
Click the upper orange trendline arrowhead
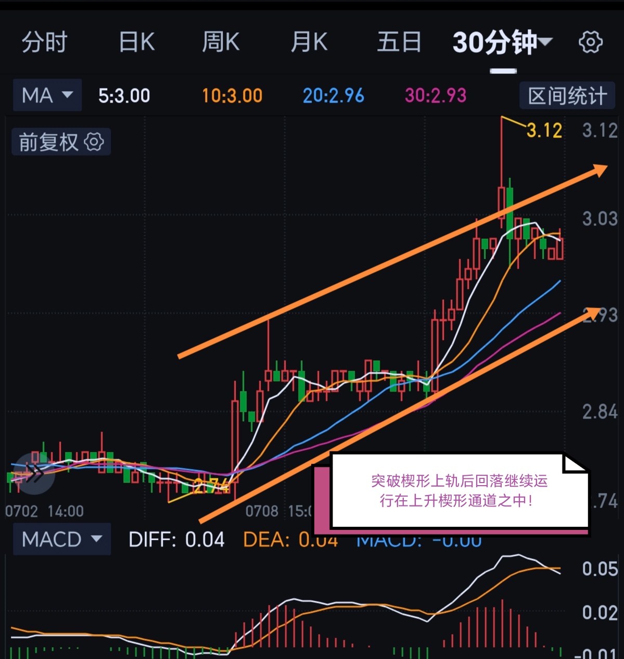pyautogui.click(x=597, y=171)
